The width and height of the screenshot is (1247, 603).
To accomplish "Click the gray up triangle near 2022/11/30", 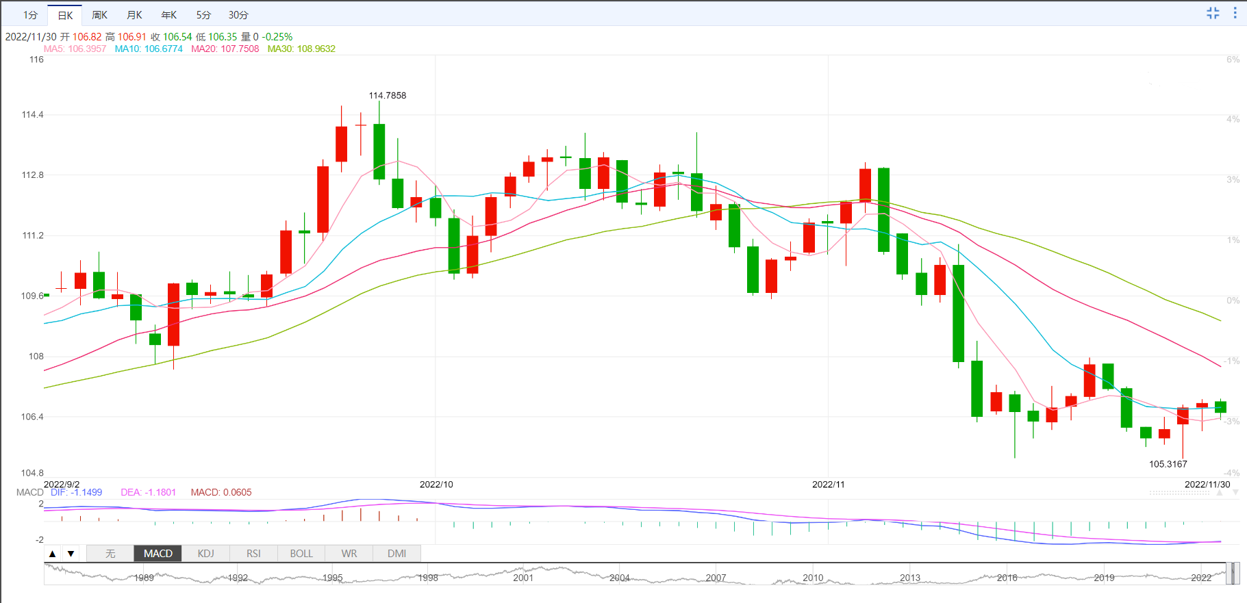I will coord(1220,493).
